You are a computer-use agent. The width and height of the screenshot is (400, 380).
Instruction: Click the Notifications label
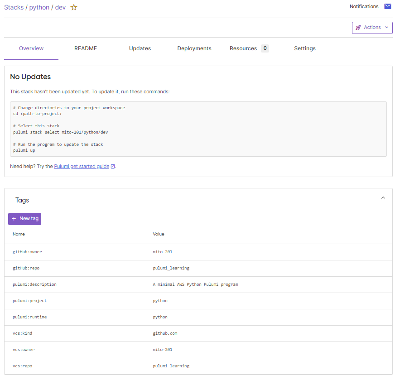[364, 6]
